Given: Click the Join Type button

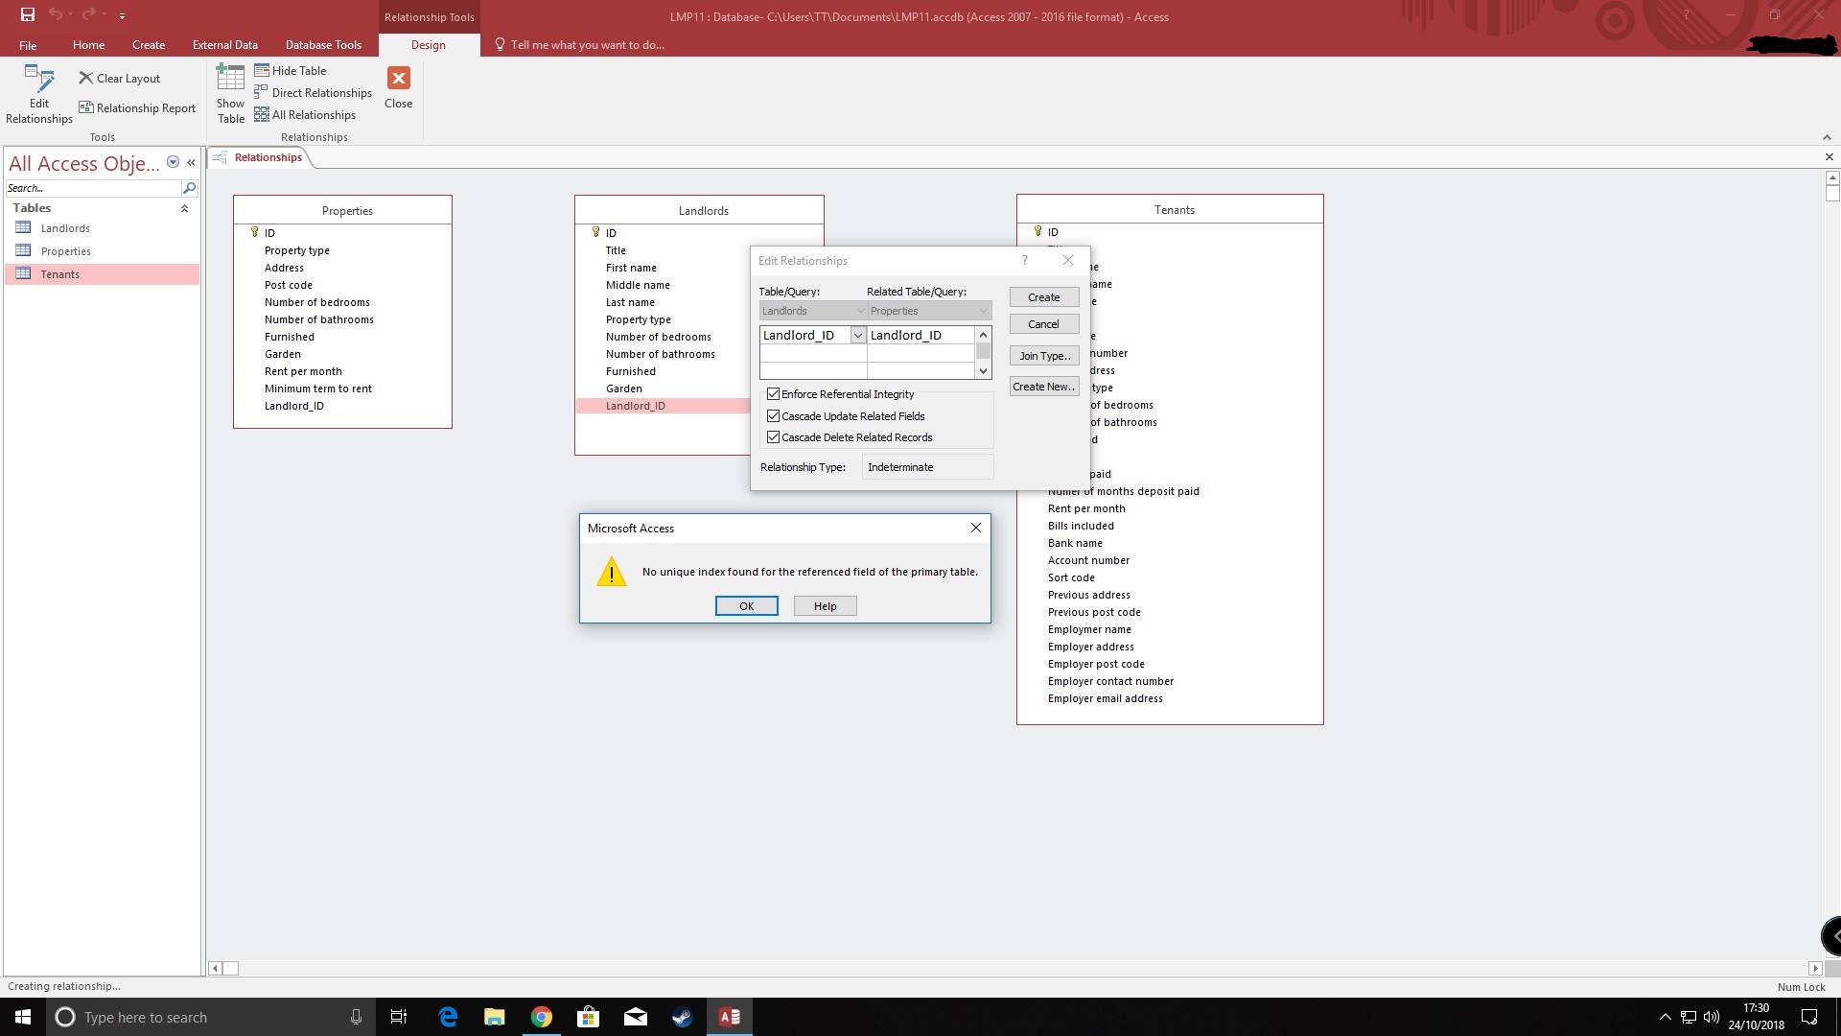Looking at the screenshot, I should (1043, 356).
